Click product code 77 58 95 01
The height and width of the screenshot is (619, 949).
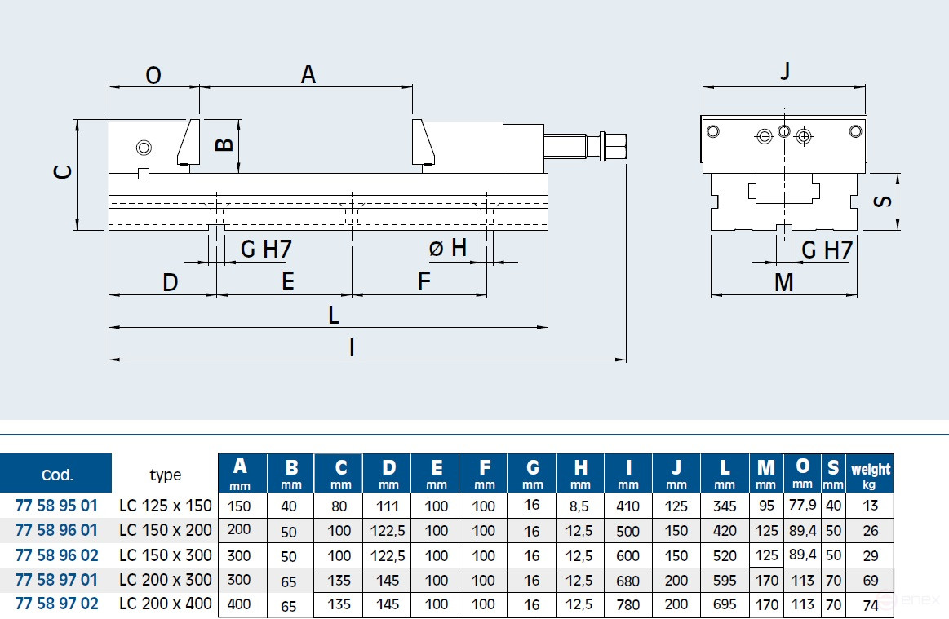point(56,506)
